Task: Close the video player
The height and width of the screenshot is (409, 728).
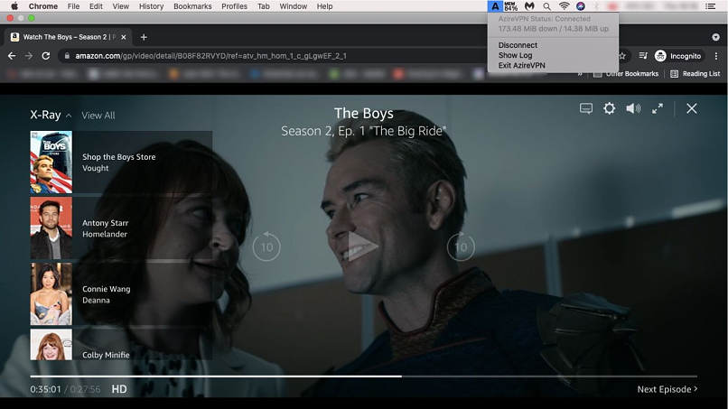Action: click(x=692, y=108)
